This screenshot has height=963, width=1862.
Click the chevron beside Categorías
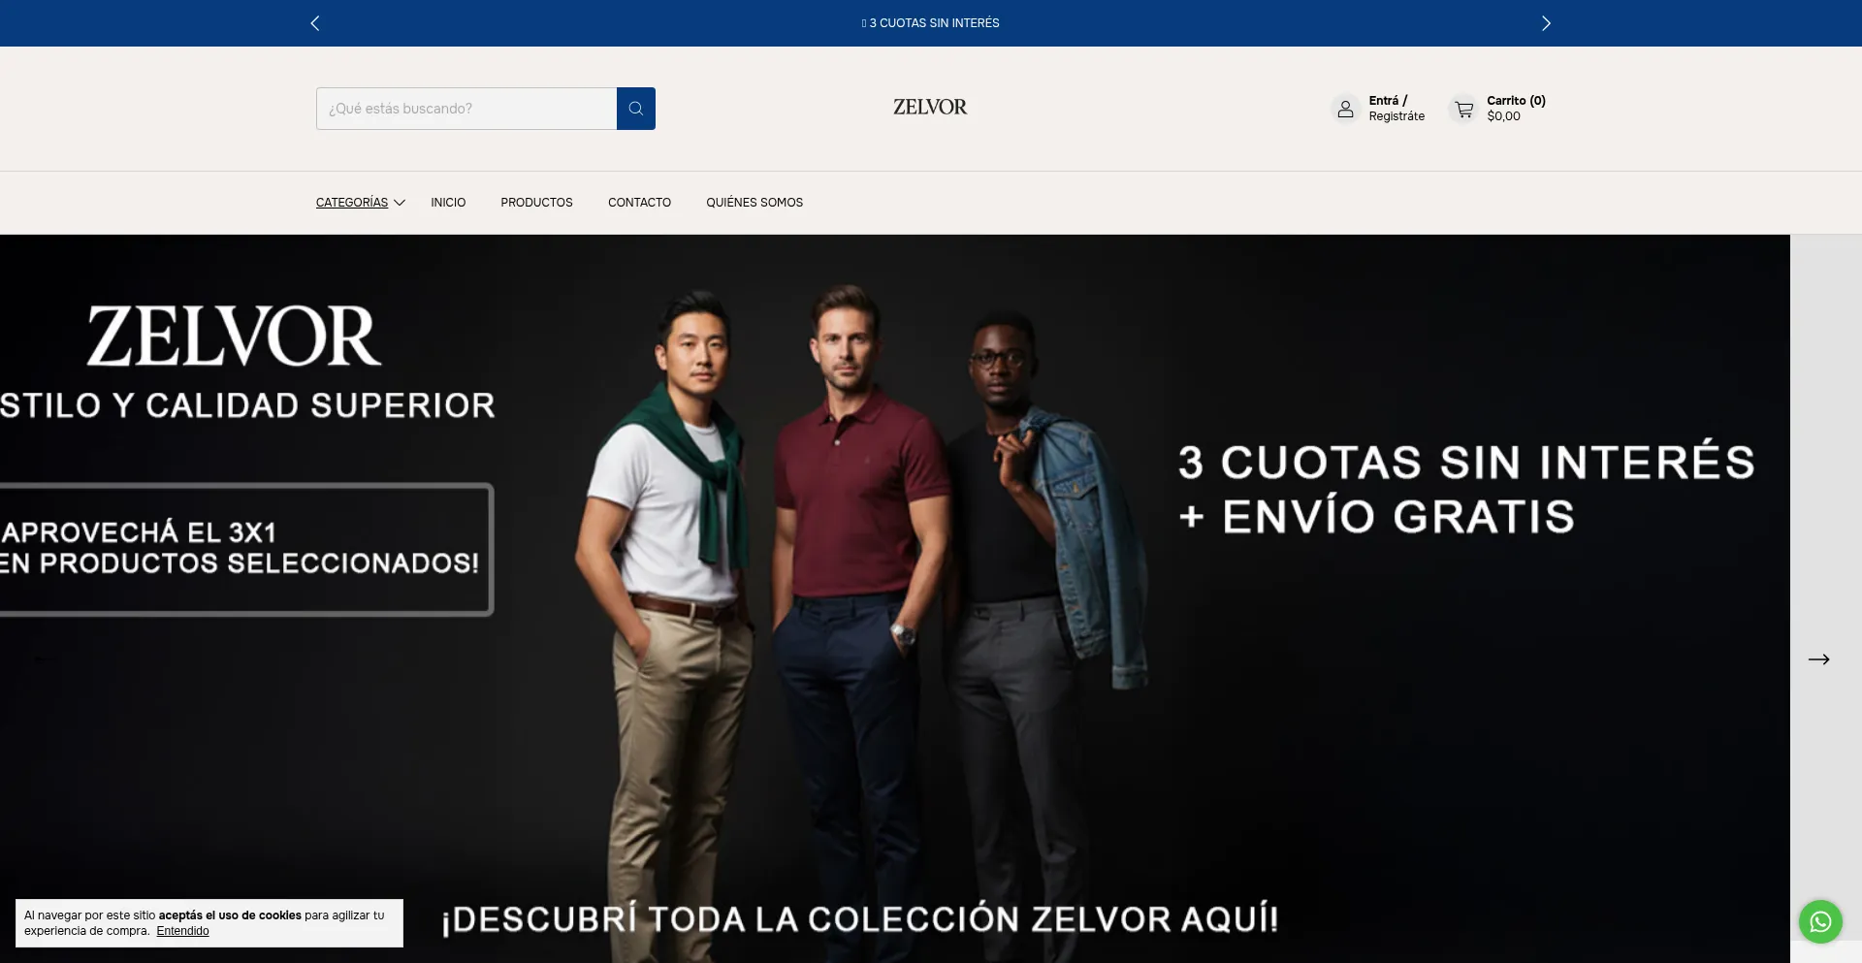click(x=400, y=203)
